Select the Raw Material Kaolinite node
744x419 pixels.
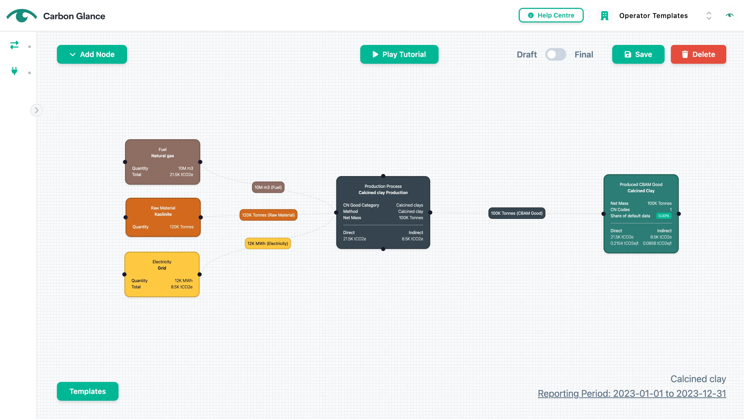pos(163,217)
